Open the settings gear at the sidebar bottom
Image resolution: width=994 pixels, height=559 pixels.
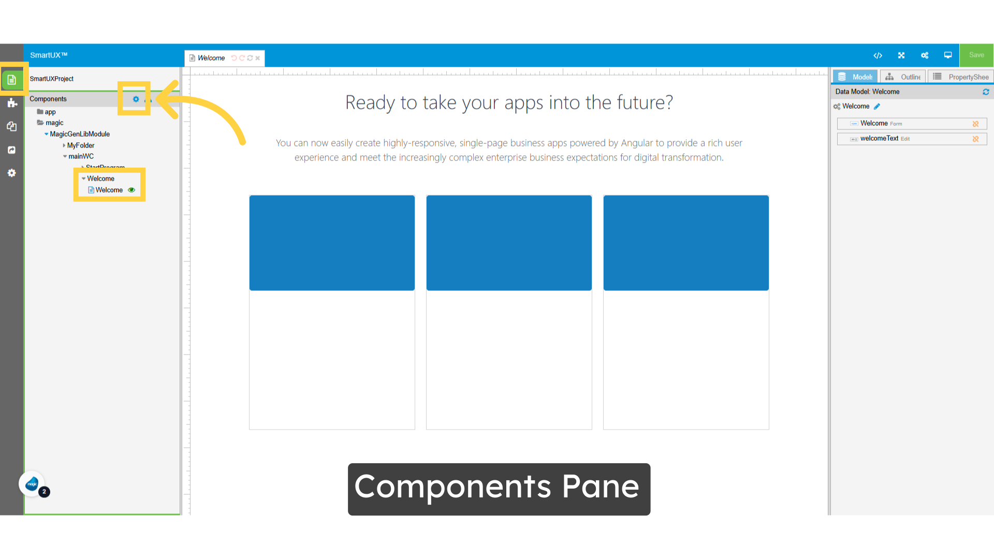[11, 173]
